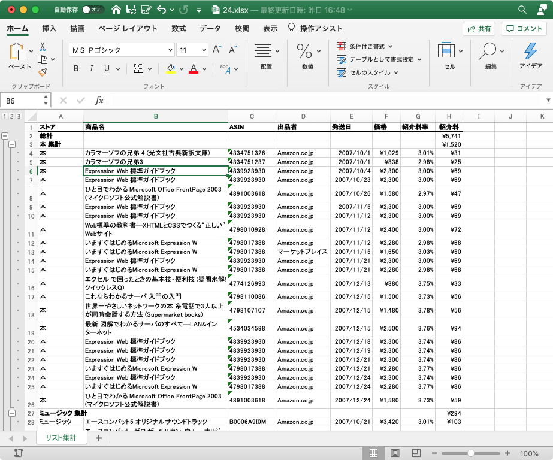Click the zoom slider in status bar
Viewport: 553px width, 460px height.
[470, 453]
